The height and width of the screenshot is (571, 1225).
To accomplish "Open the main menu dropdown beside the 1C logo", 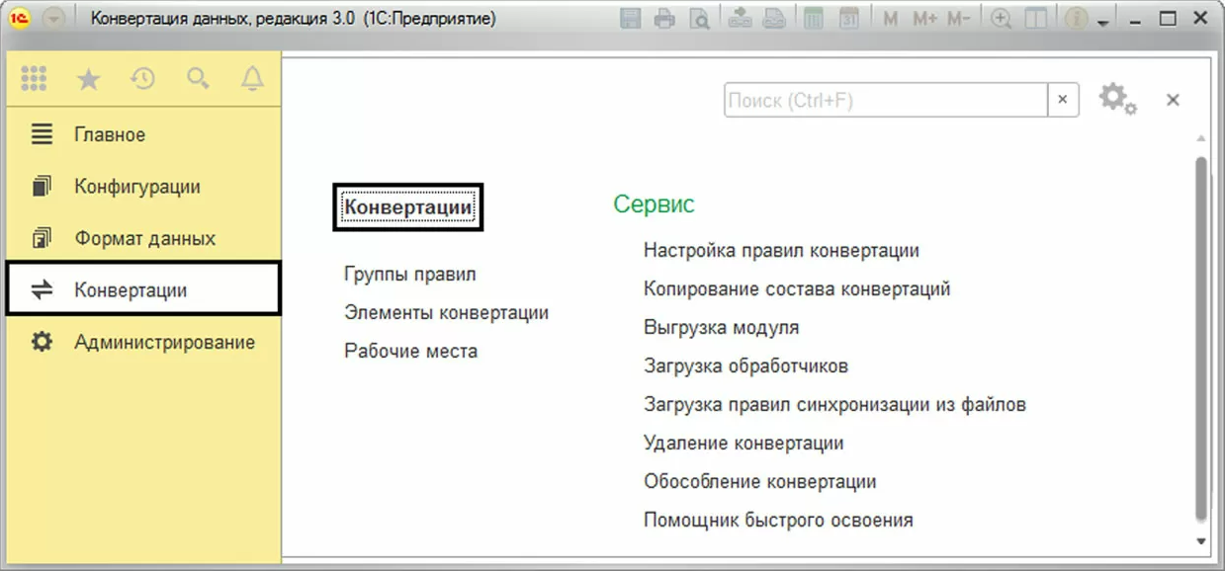I will [x=52, y=19].
